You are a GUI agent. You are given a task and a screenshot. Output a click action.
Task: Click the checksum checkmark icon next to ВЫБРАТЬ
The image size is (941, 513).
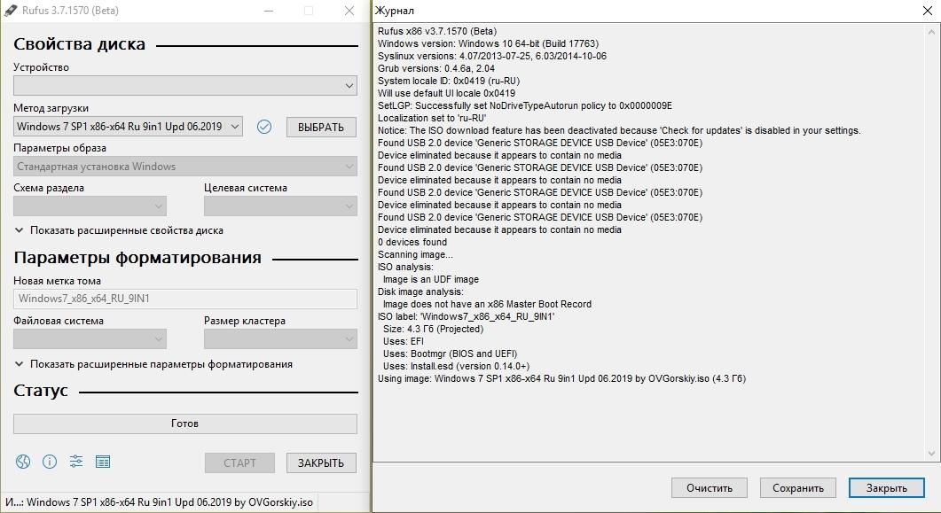pyautogui.click(x=264, y=127)
